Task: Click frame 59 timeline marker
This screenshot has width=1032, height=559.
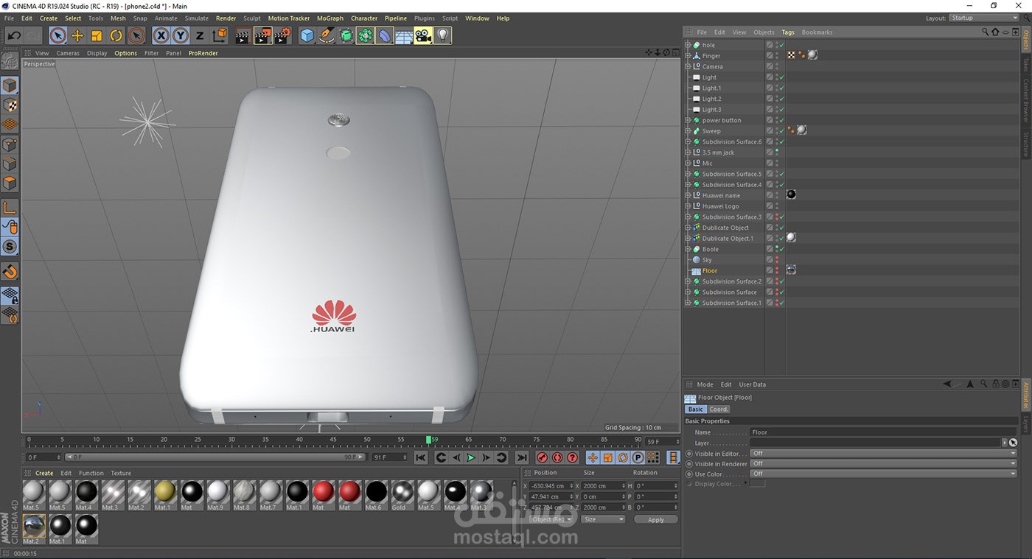Action: [x=428, y=440]
